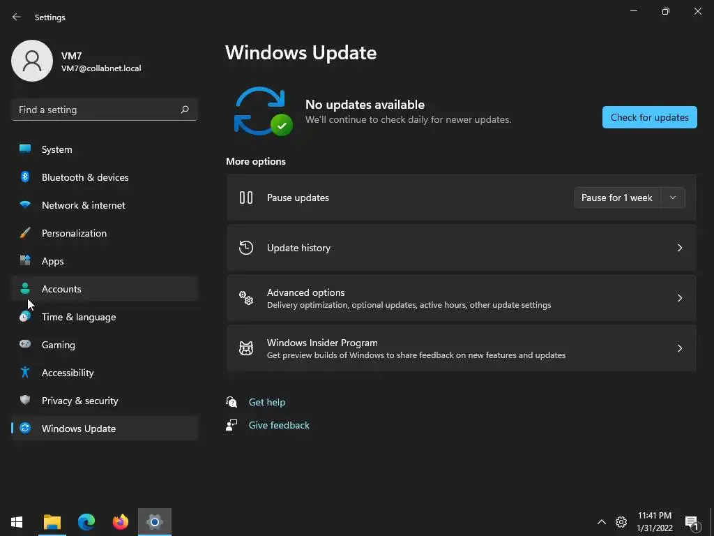The width and height of the screenshot is (714, 536).
Task: Click the No updates available status icon
Action: 262,111
